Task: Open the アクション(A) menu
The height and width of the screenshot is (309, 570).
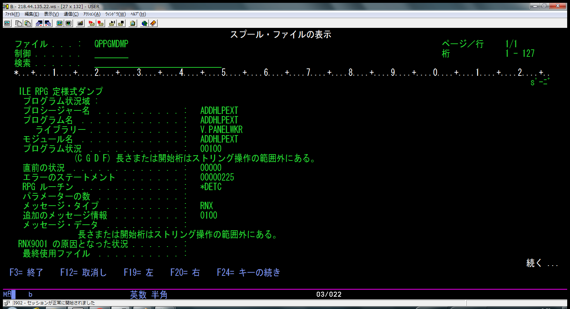Action: 92,14
